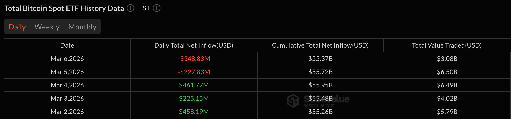Click Daily Total Net Inflow column header
Screen dimensions: 511x119
pyautogui.click(x=194, y=45)
